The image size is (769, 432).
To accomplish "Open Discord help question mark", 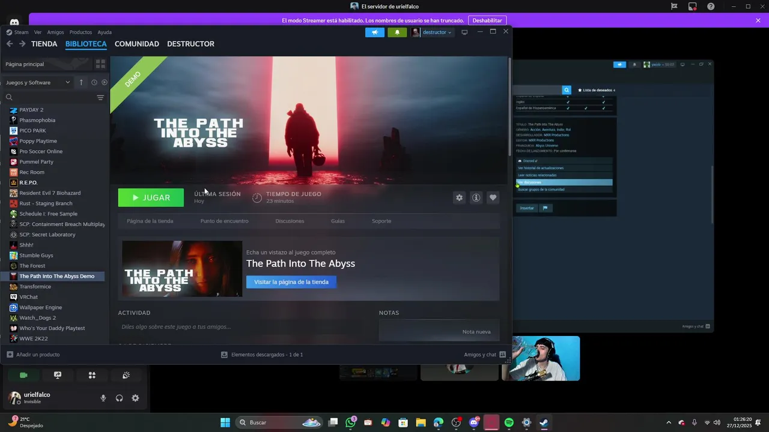I will (711, 7).
